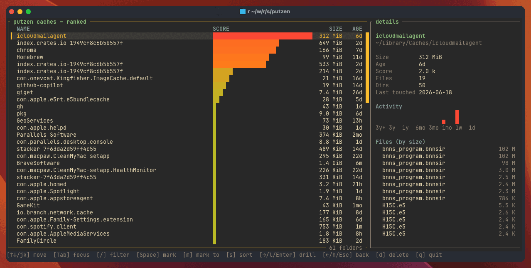
Task: Click the ~/Library/Caches/icloudmailagent path
Action: 429,43
